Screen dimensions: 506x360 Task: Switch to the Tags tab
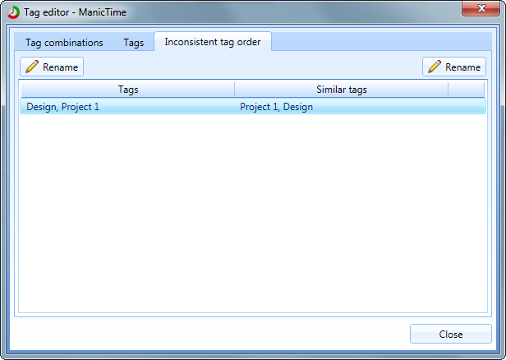pos(134,42)
